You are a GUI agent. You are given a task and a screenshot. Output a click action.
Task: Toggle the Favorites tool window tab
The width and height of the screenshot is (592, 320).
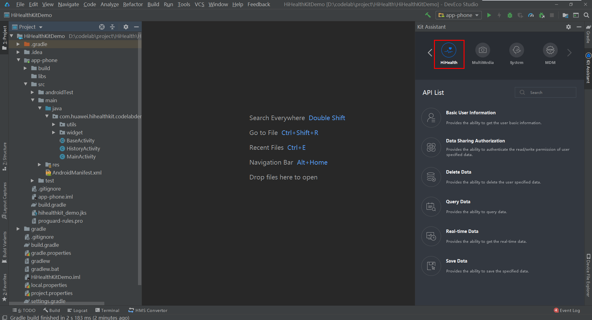(x=4, y=287)
